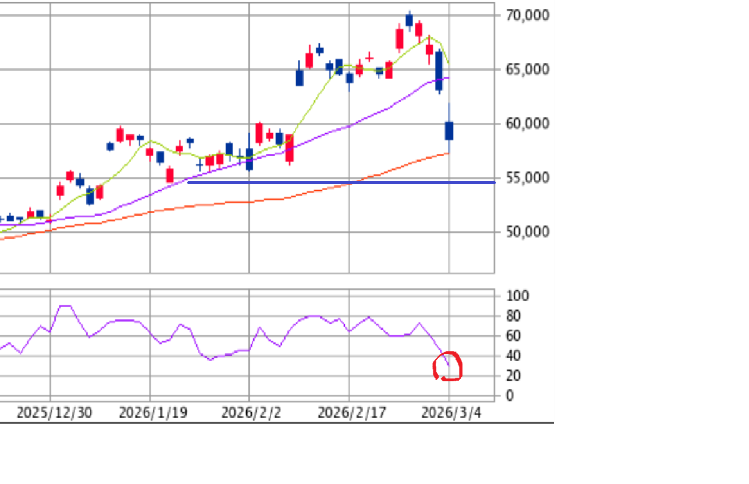The image size is (749, 484).
Task: Click the red hand-drawn circle on the oscillator
Action: (447, 366)
